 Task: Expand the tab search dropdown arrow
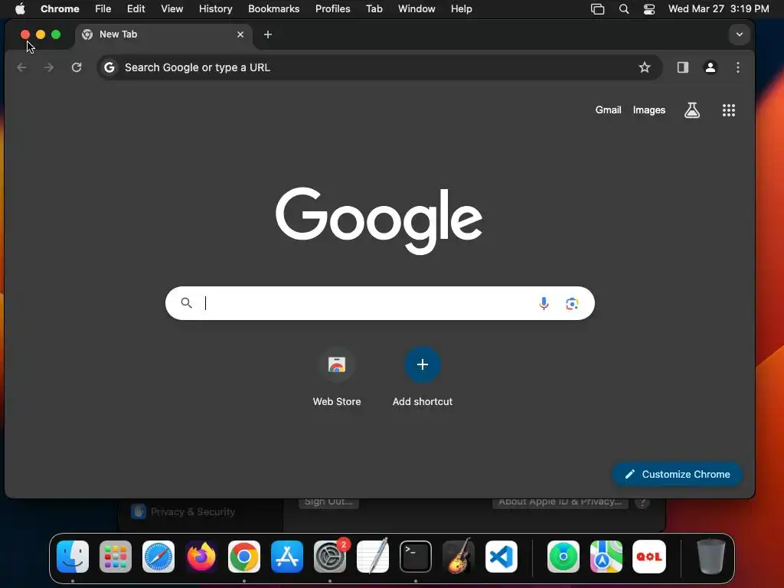pos(739,34)
